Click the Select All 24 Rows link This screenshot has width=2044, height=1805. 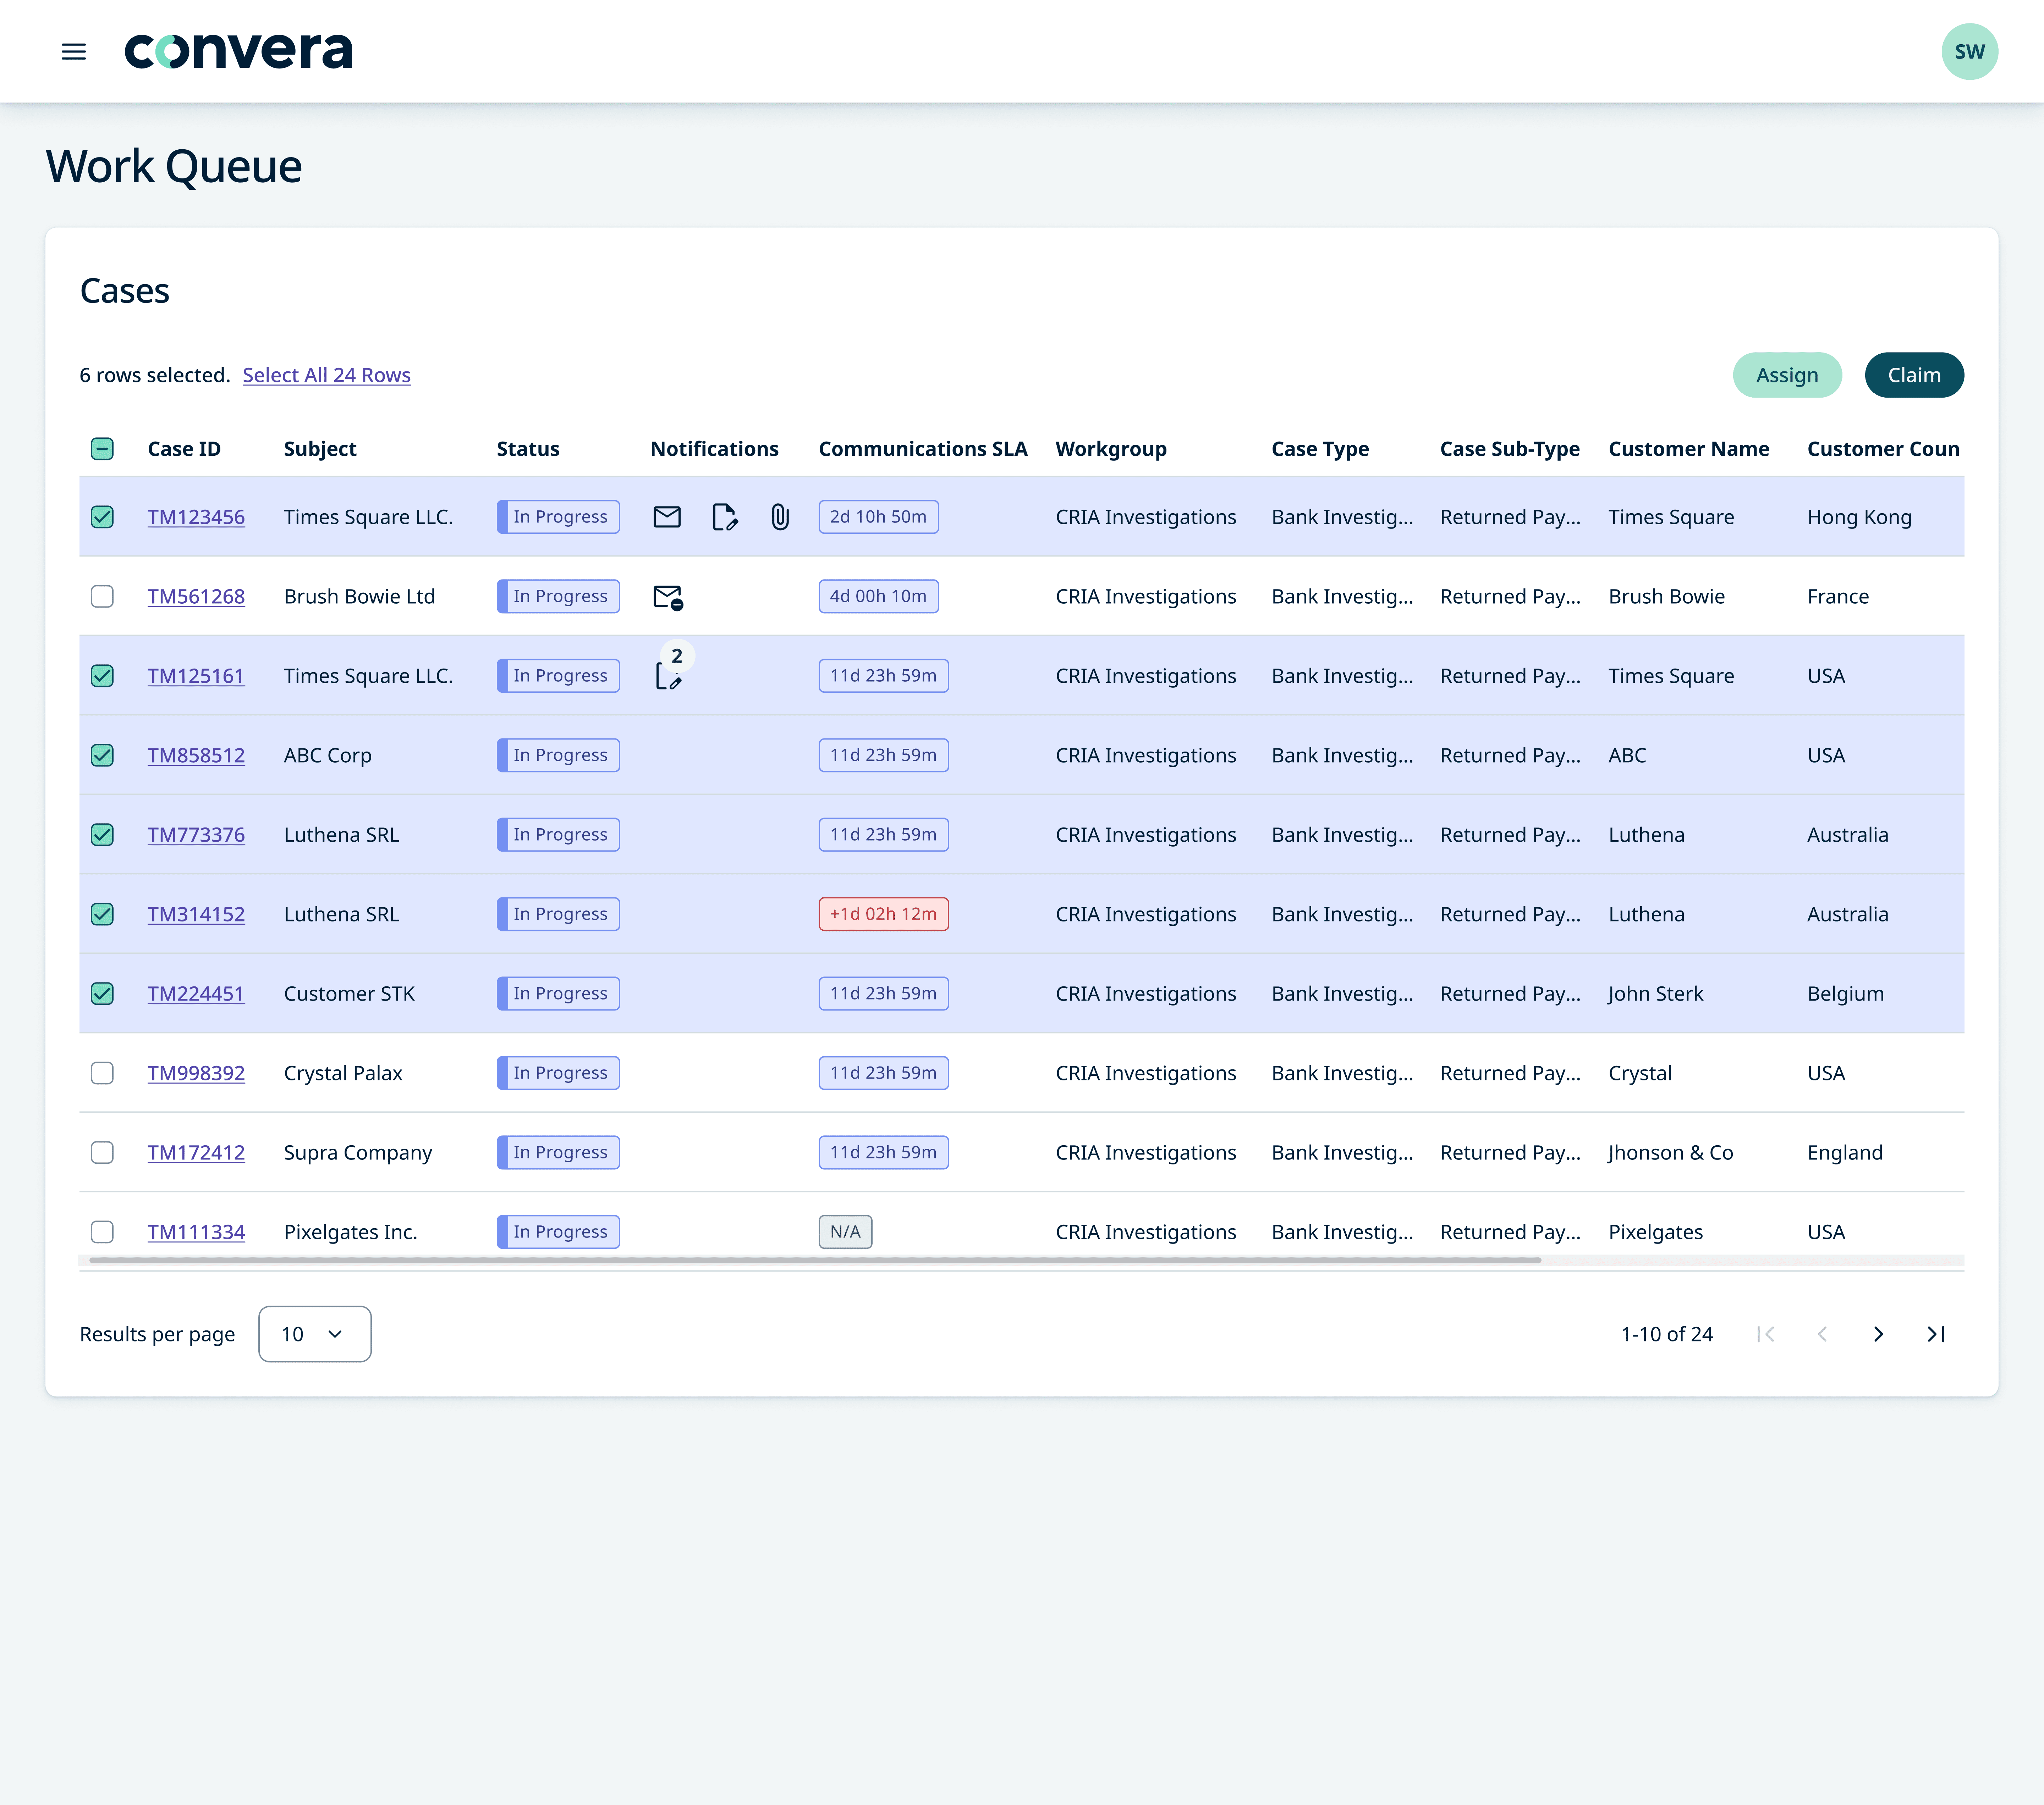coord(326,375)
